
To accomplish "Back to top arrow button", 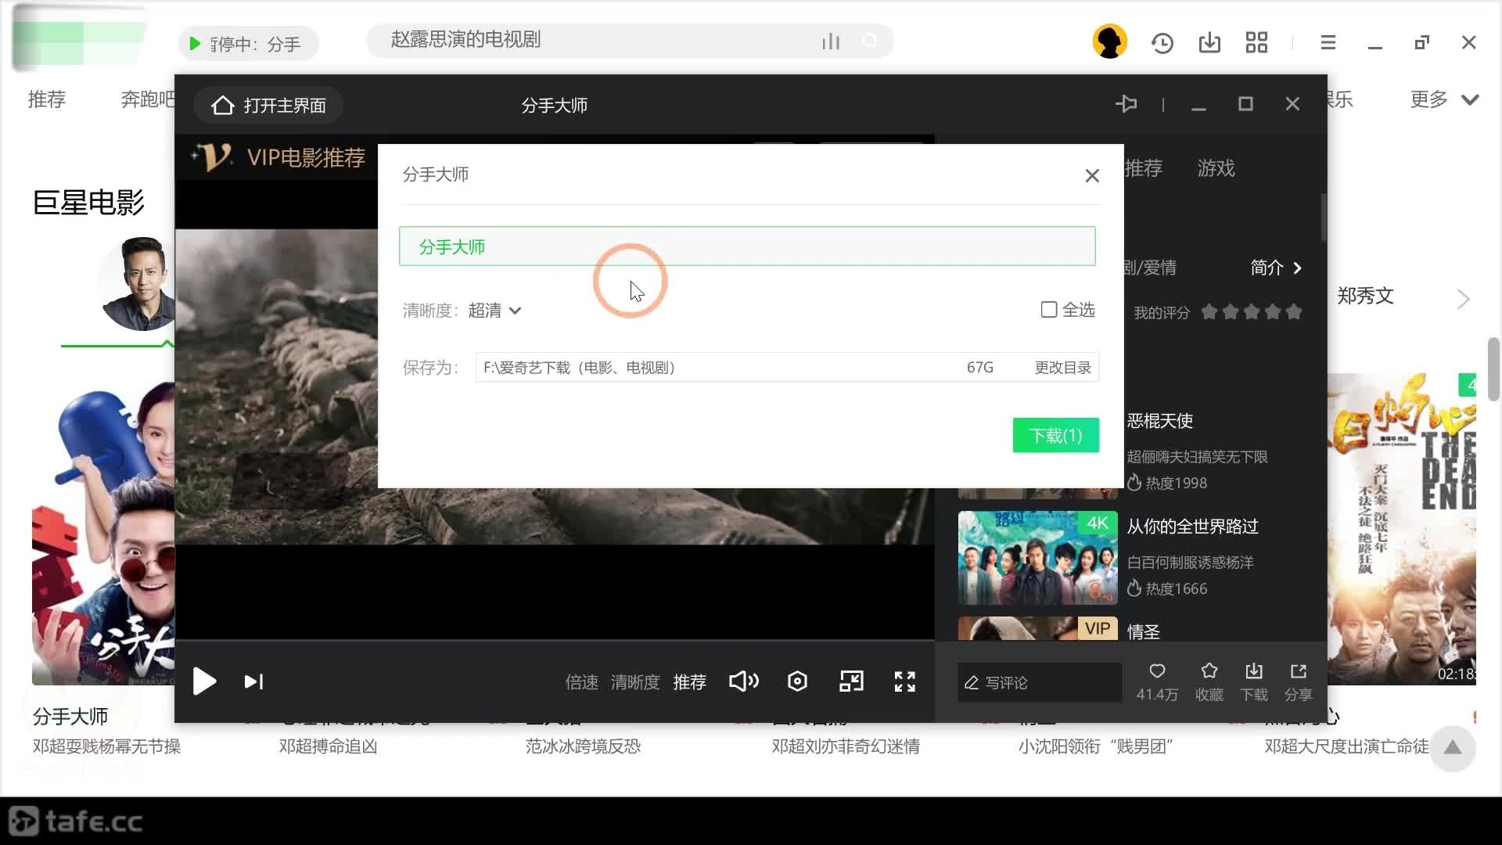I will (1453, 748).
